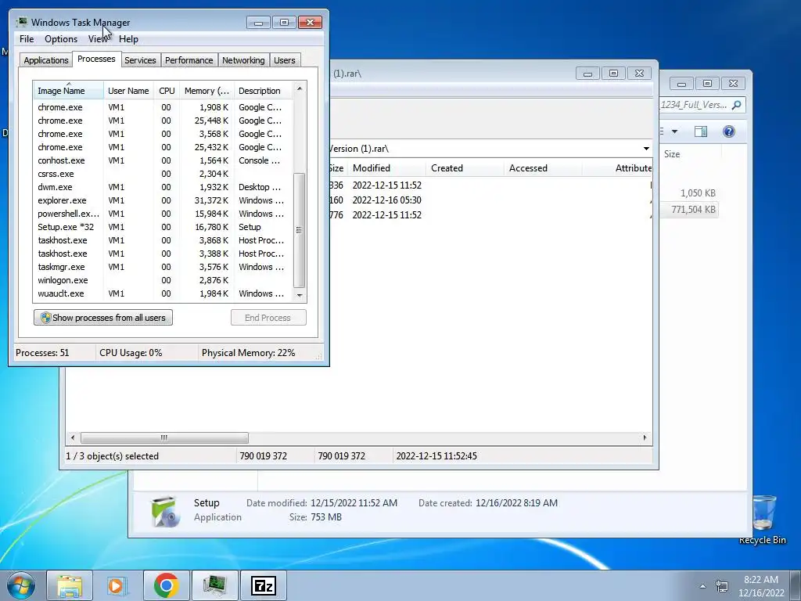The image size is (801, 601).
Task: Open the Recycle Bin desktop icon
Action: pyautogui.click(x=763, y=519)
